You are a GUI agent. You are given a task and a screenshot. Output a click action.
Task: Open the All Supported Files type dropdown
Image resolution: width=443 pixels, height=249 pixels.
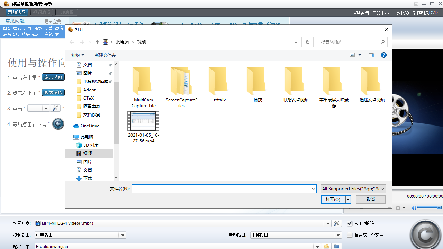pos(353,188)
